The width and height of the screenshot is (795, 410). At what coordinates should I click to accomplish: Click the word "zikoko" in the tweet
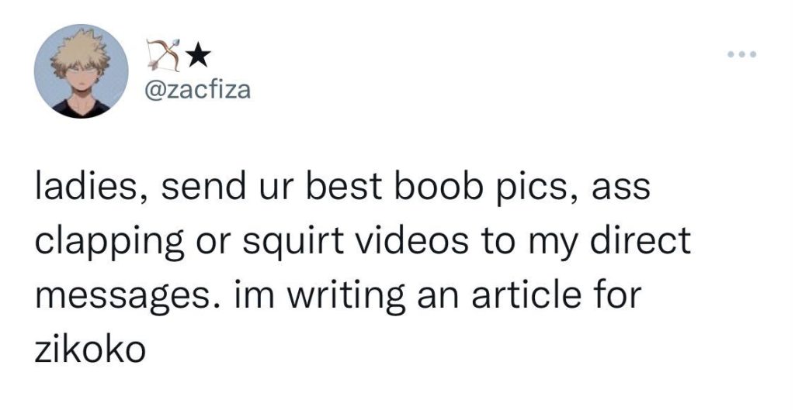[x=91, y=347]
